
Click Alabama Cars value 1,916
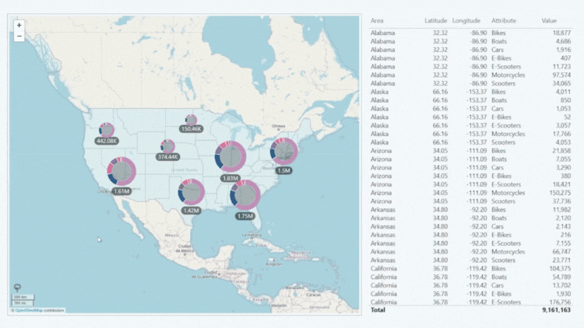pos(563,50)
